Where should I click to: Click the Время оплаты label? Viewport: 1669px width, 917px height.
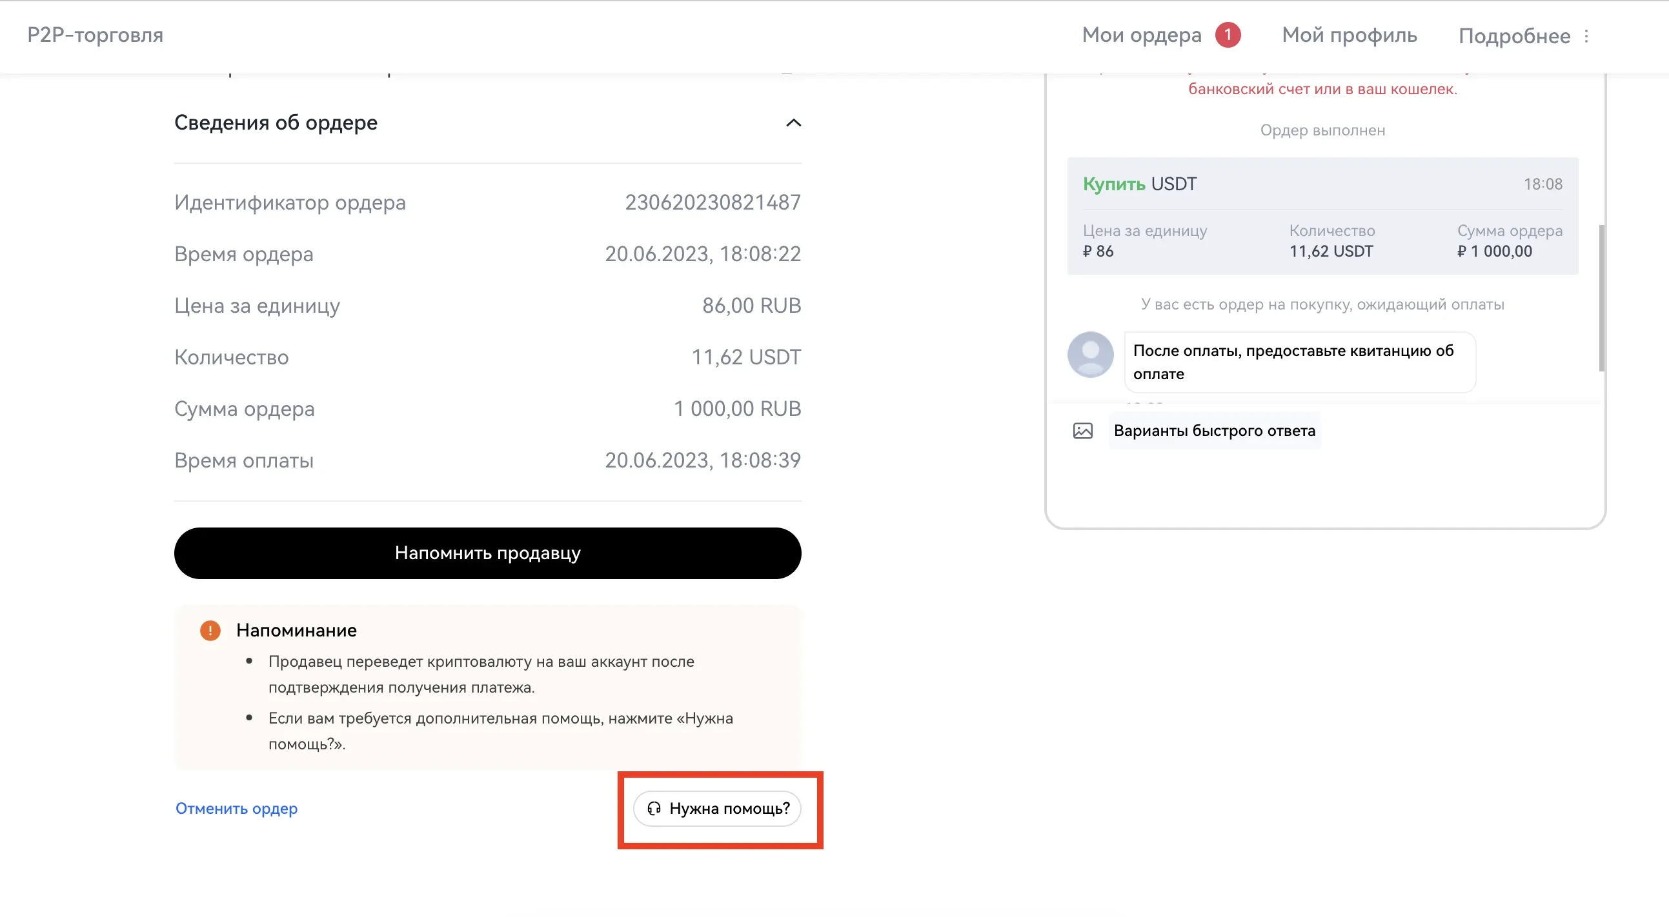coord(243,461)
